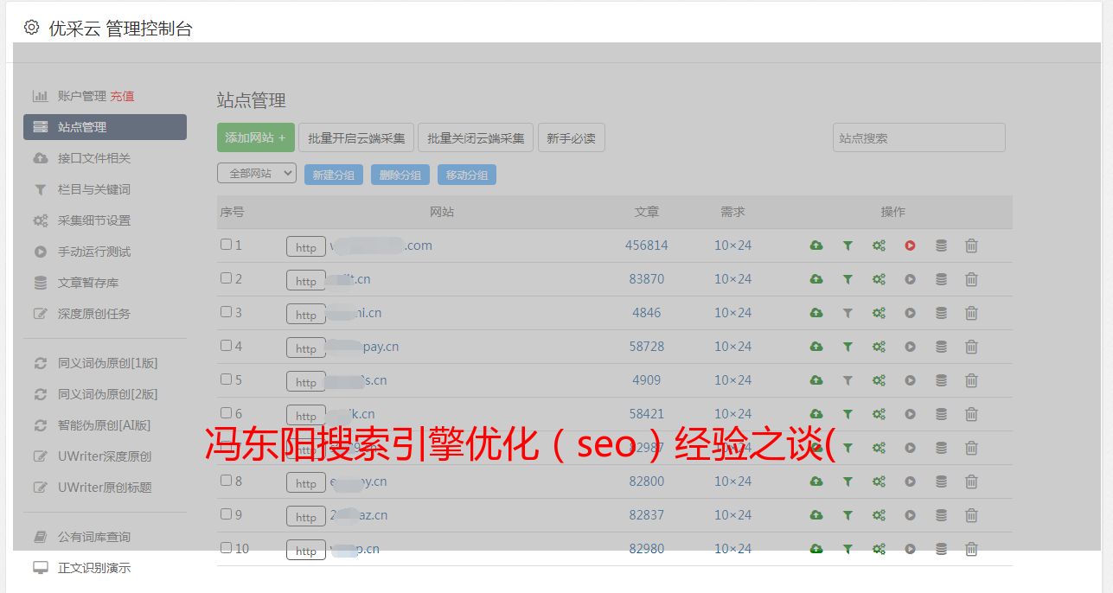Open the database icon in row 9

[x=941, y=515]
